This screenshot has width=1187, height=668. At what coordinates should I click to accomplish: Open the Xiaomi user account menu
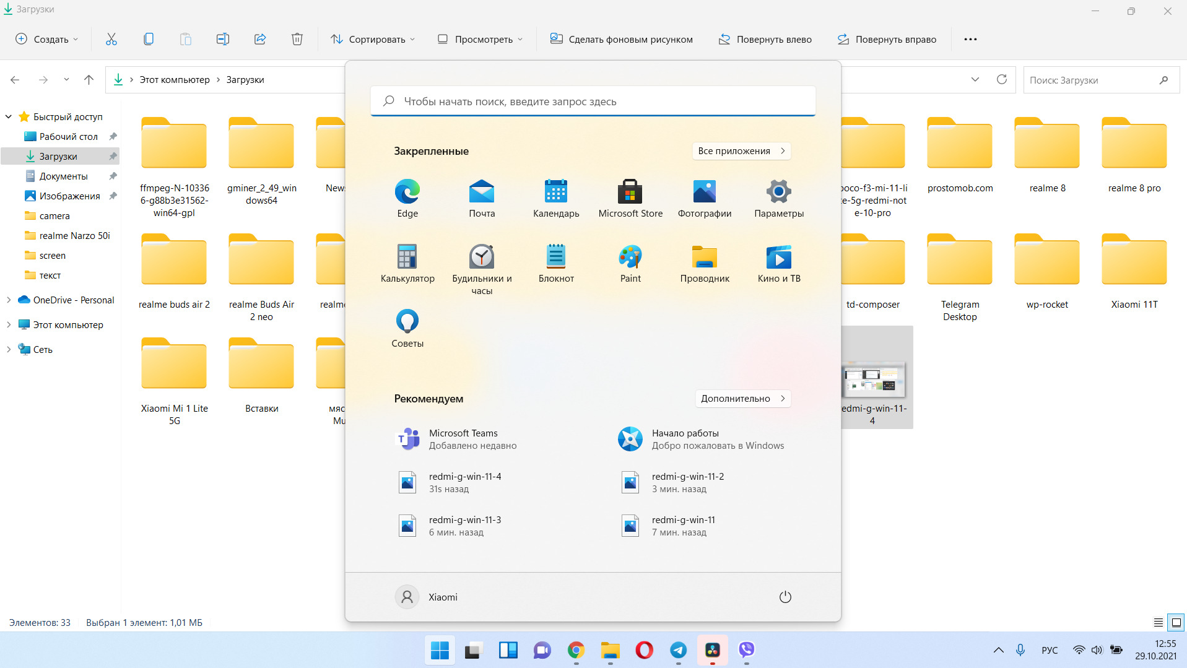click(x=427, y=597)
